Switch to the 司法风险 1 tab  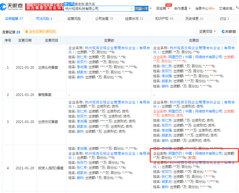tap(44, 19)
